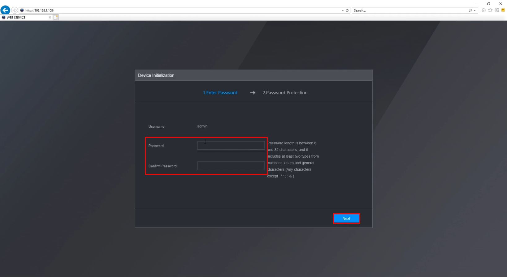The width and height of the screenshot is (507, 277).
Task: Click the browser Search box
Action: [x=410, y=11]
